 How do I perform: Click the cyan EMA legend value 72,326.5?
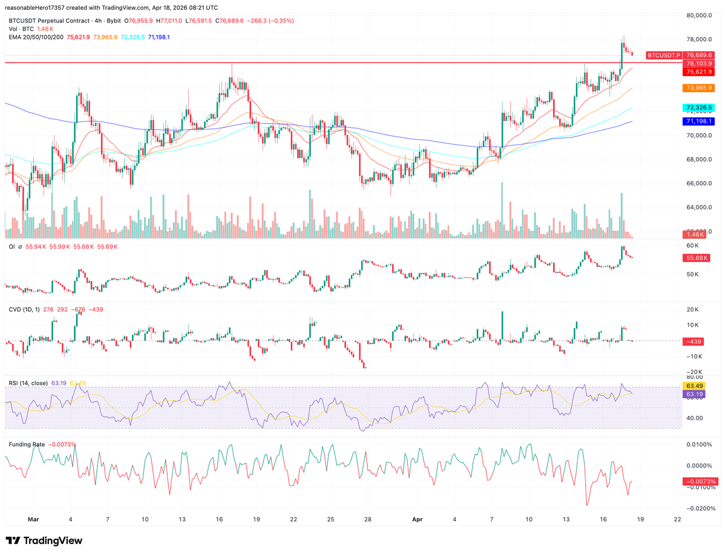tap(132, 37)
